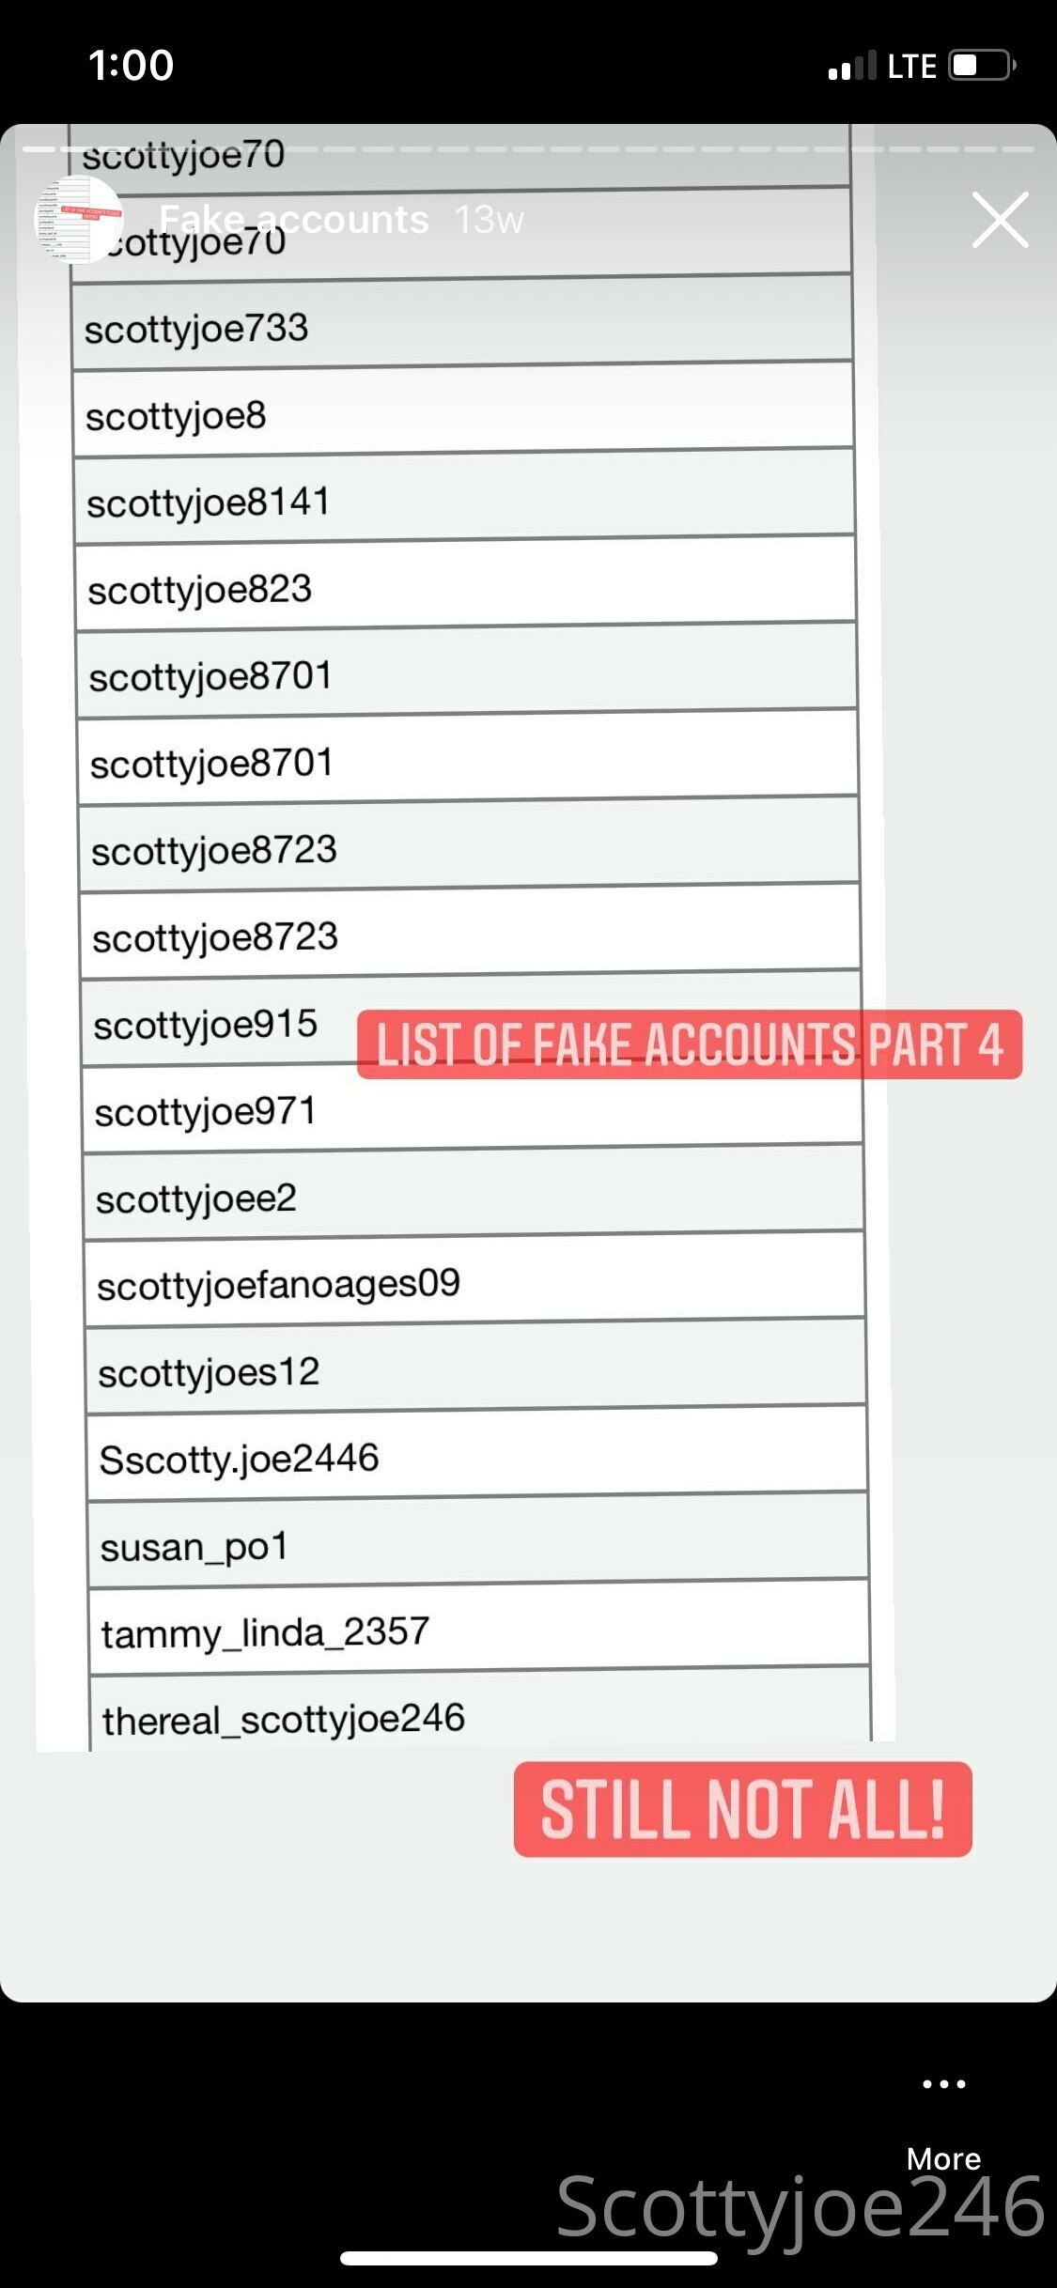The height and width of the screenshot is (2288, 1057).
Task: Tap the Sscotty.joe2446 row
Action: tap(476, 1452)
